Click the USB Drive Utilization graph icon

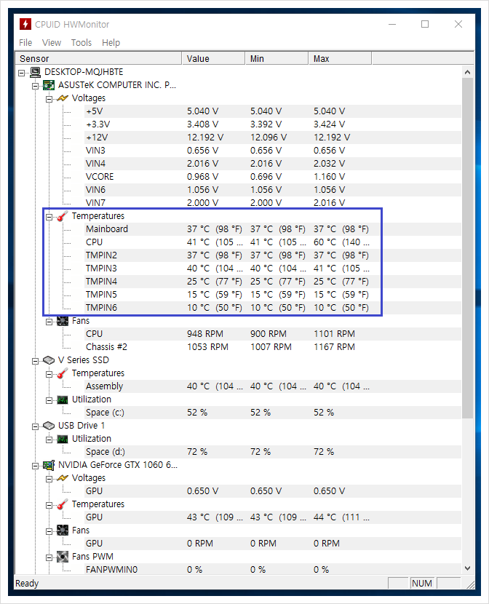63,439
